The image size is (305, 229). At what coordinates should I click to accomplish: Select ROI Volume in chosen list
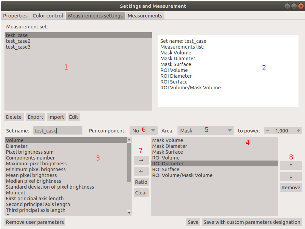click(214, 158)
